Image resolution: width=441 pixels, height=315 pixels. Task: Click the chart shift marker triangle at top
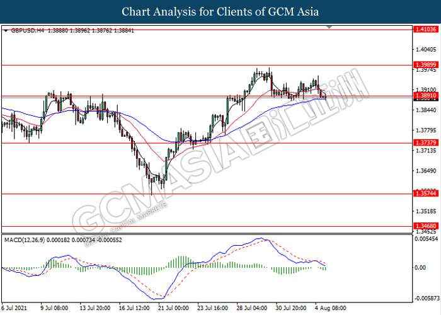click(x=329, y=27)
